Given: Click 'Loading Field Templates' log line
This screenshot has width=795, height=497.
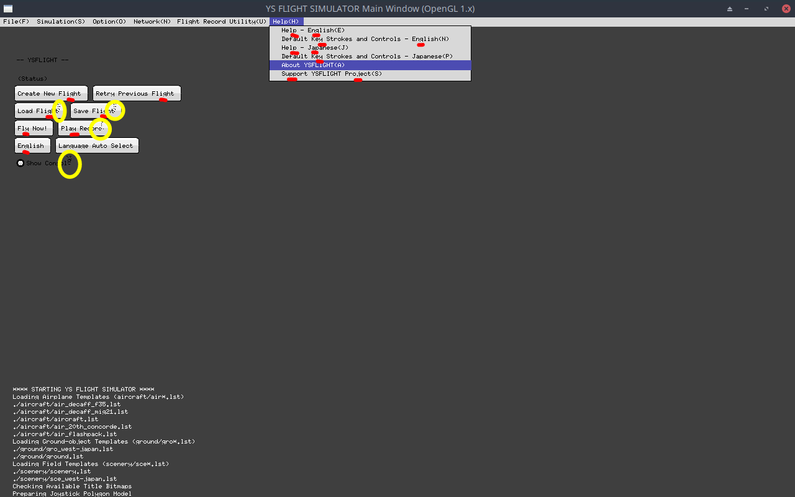Looking at the screenshot, I should (x=91, y=464).
